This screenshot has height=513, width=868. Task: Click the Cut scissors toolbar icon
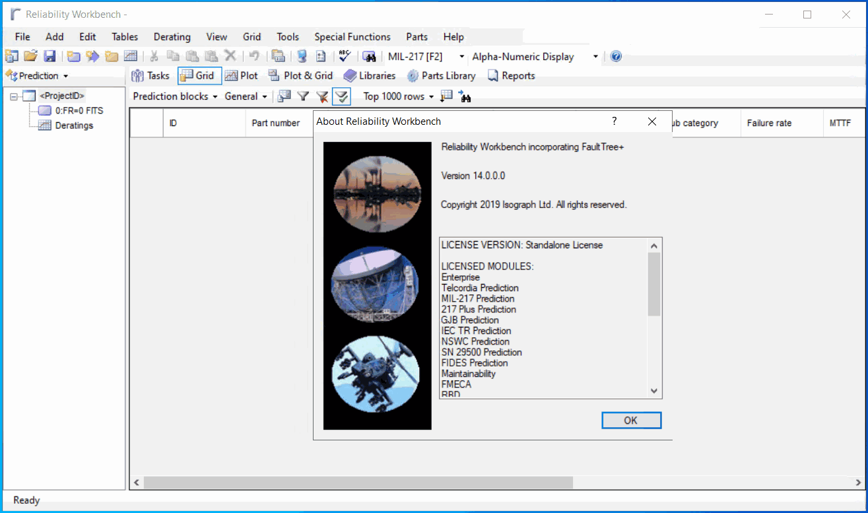[x=154, y=57]
